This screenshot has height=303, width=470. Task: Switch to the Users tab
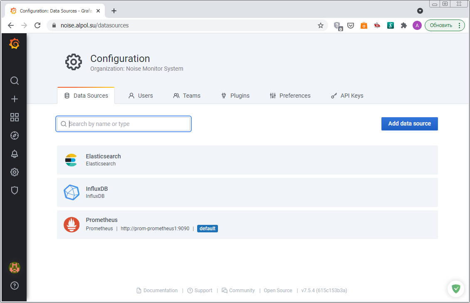(x=141, y=96)
